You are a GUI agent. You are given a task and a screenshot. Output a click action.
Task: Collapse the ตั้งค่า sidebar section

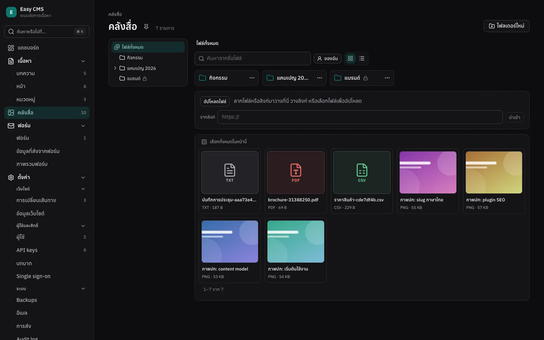coord(83,178)
